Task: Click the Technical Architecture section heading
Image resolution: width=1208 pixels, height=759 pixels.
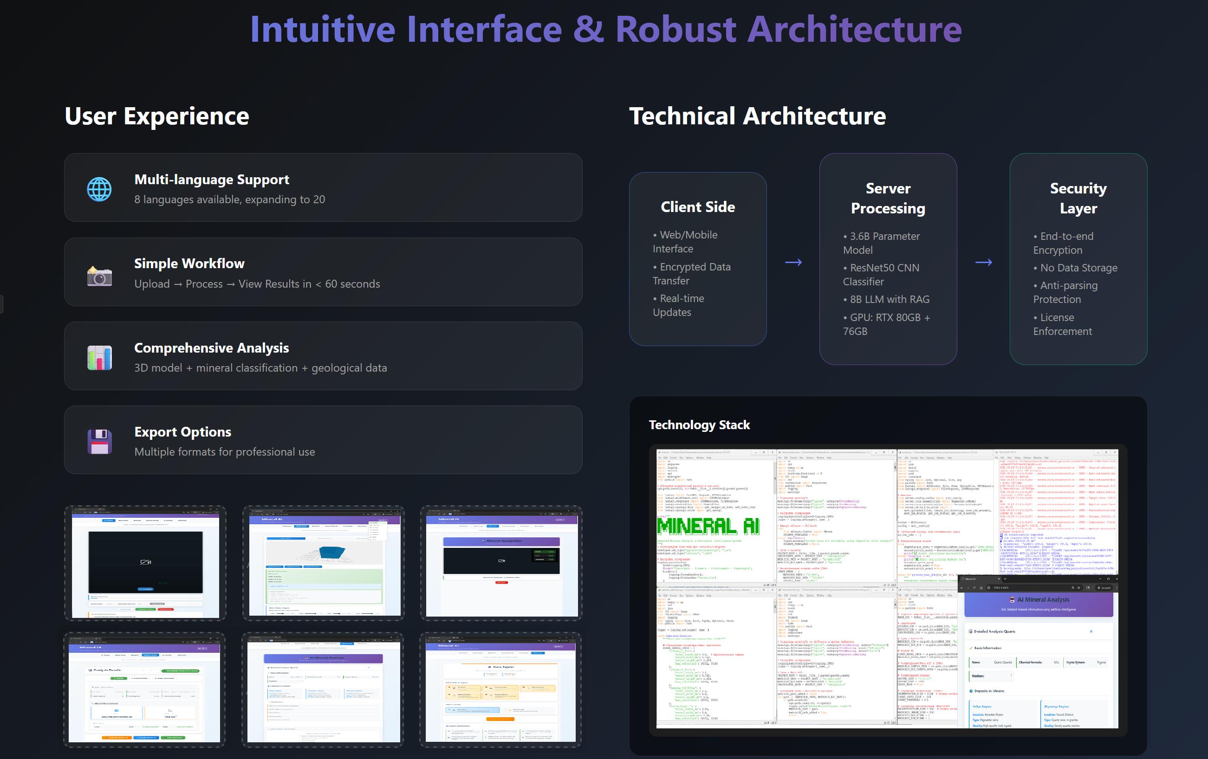Action: coord(757,116)
